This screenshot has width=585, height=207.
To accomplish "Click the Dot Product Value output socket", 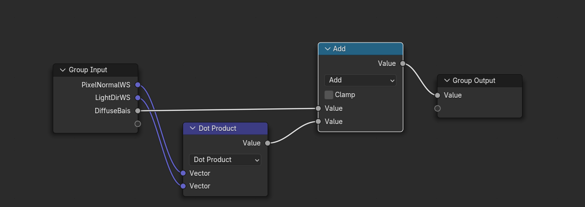I will 268,143.
